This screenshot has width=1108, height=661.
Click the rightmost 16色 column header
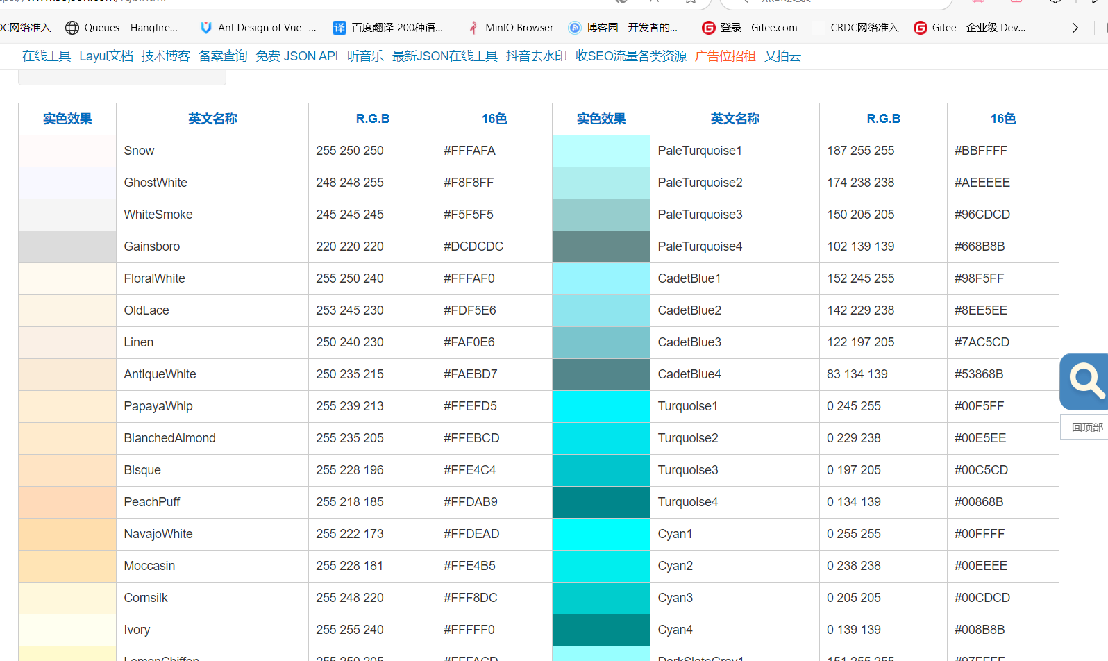click(1003, 119)
